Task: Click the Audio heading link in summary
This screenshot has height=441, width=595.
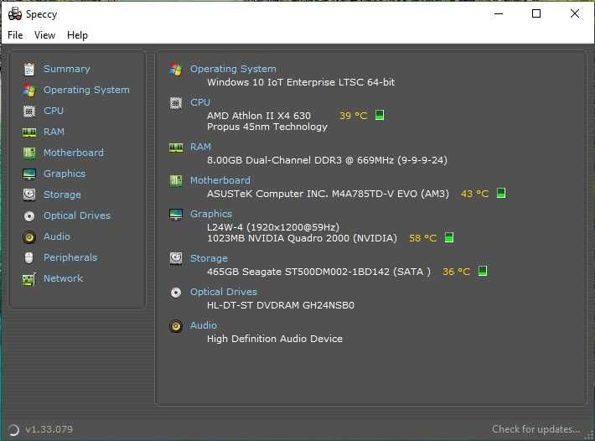Action: point(204,325)
